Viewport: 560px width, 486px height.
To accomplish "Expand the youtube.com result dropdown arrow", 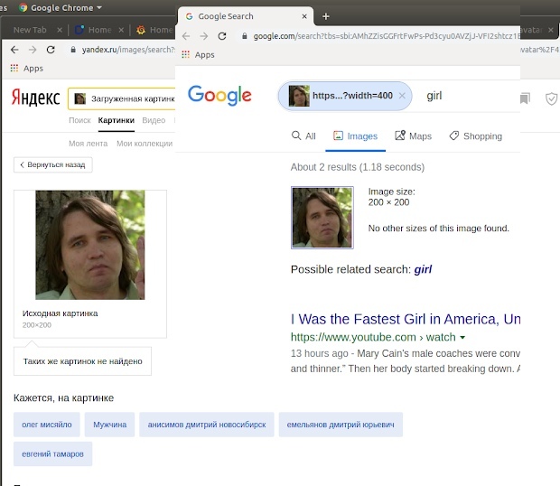I will coord(463,338).
